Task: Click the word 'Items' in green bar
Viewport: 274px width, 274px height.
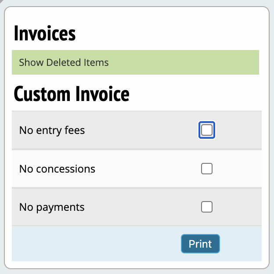Action: pos(96,62)
